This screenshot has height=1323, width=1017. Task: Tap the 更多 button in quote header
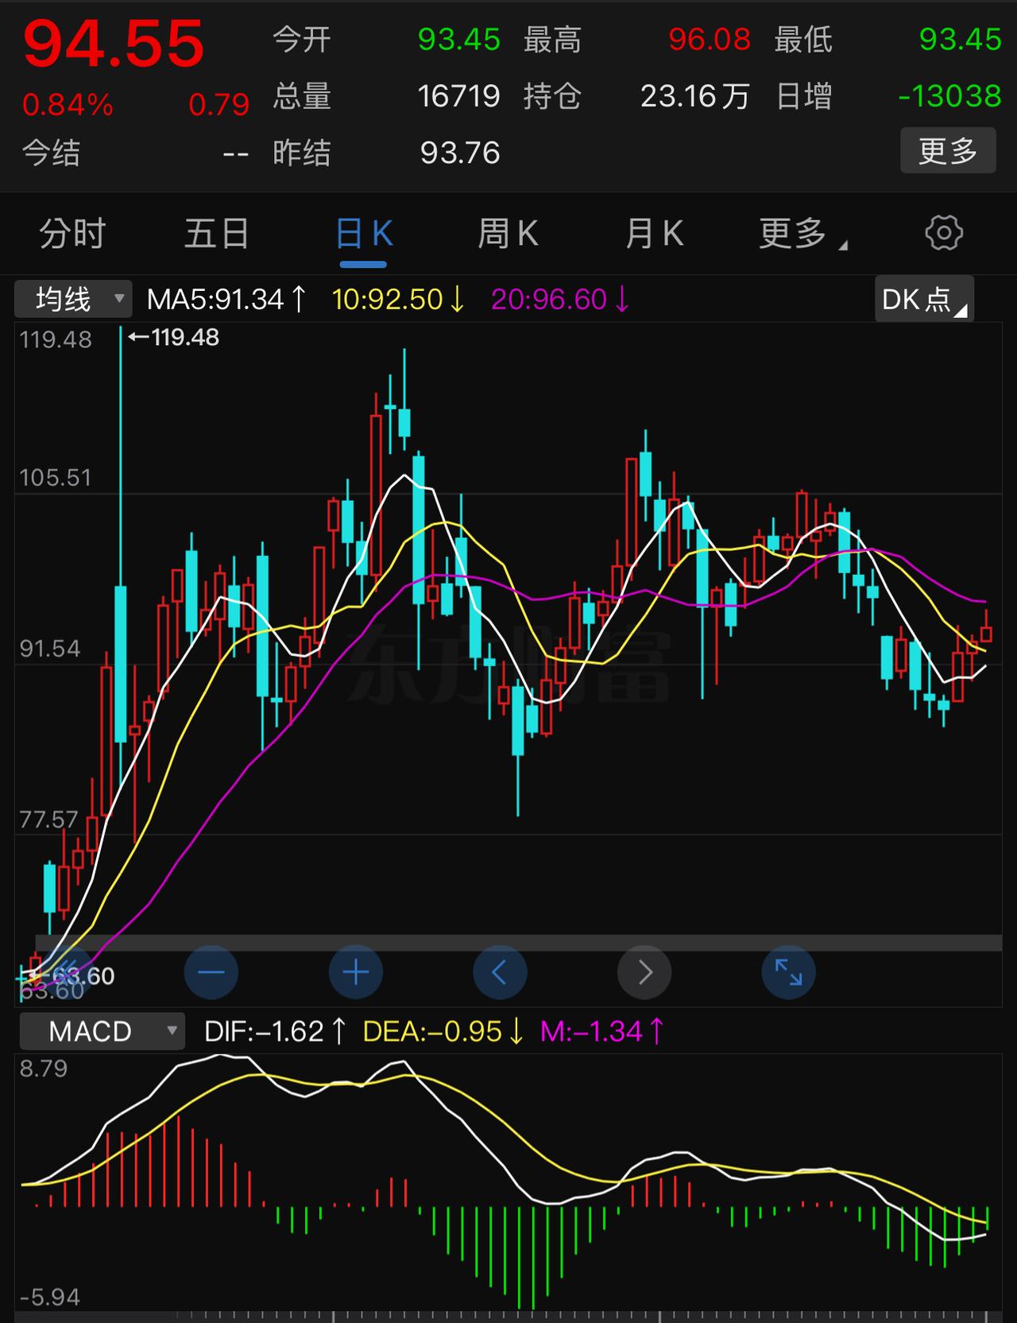click(948, 151)
